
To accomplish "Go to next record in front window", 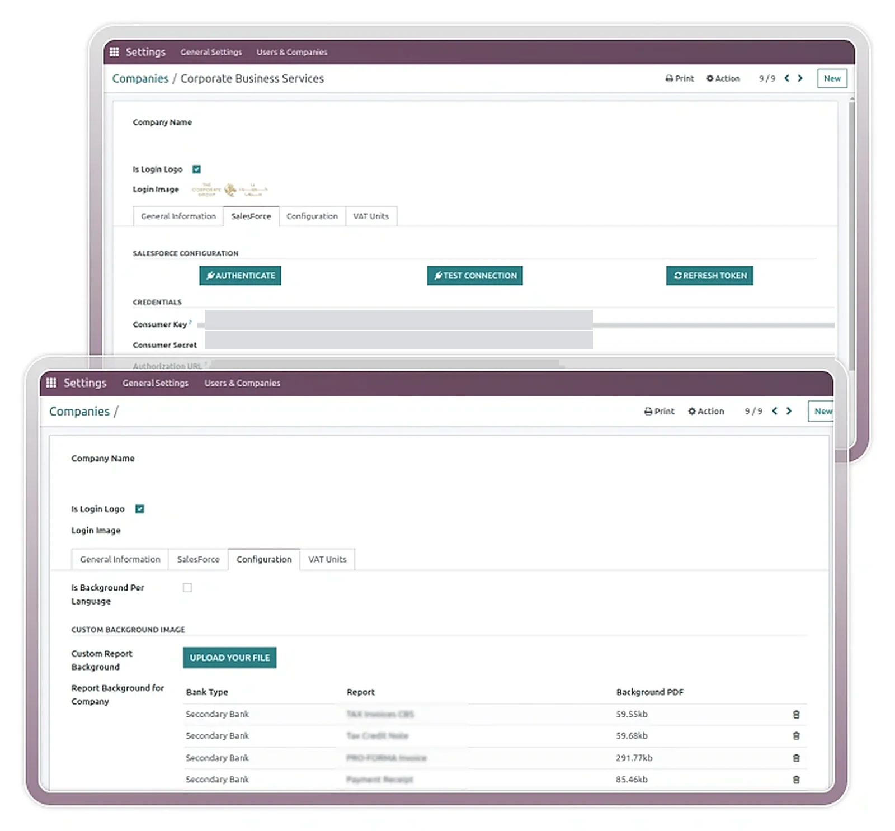I will point(789,411).
